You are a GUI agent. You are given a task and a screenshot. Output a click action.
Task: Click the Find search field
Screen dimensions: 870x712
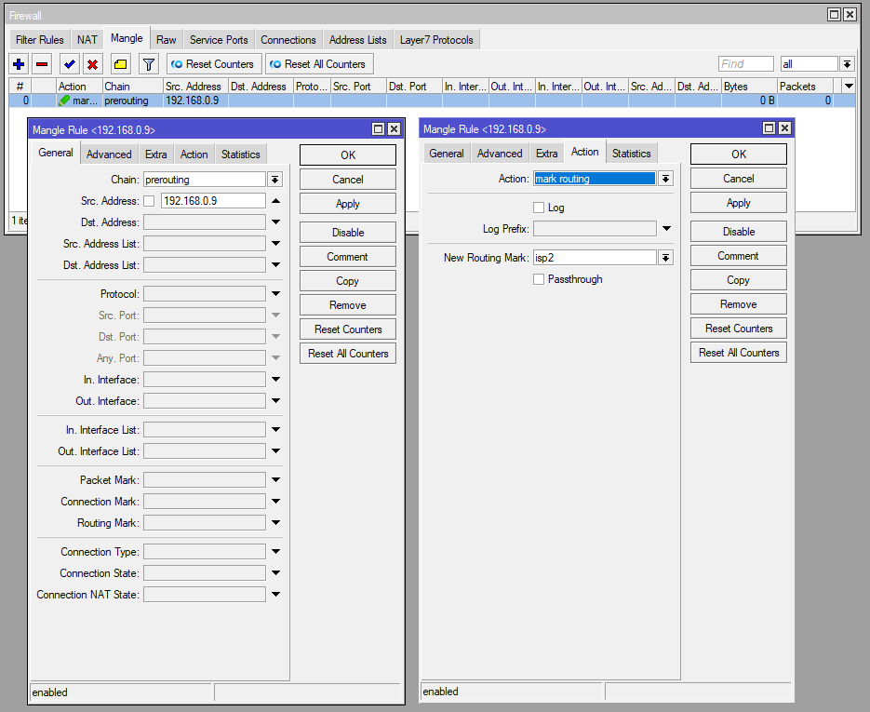coord(745,64)
